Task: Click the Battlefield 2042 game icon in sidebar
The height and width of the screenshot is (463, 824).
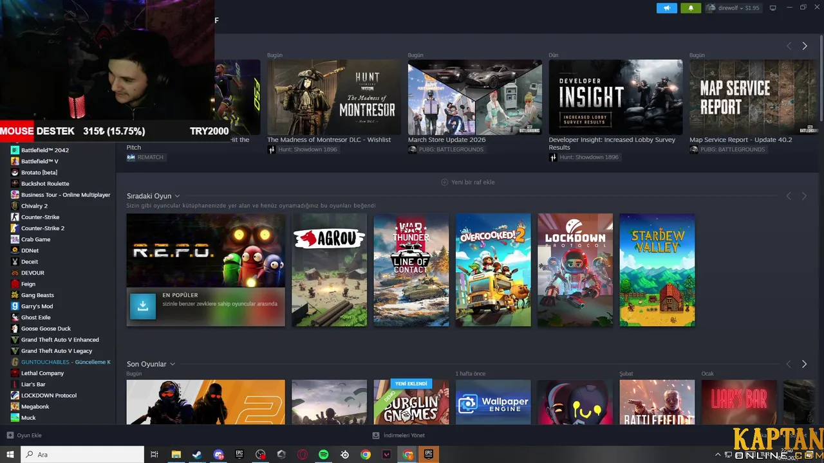Action: (x=15, y=150)
